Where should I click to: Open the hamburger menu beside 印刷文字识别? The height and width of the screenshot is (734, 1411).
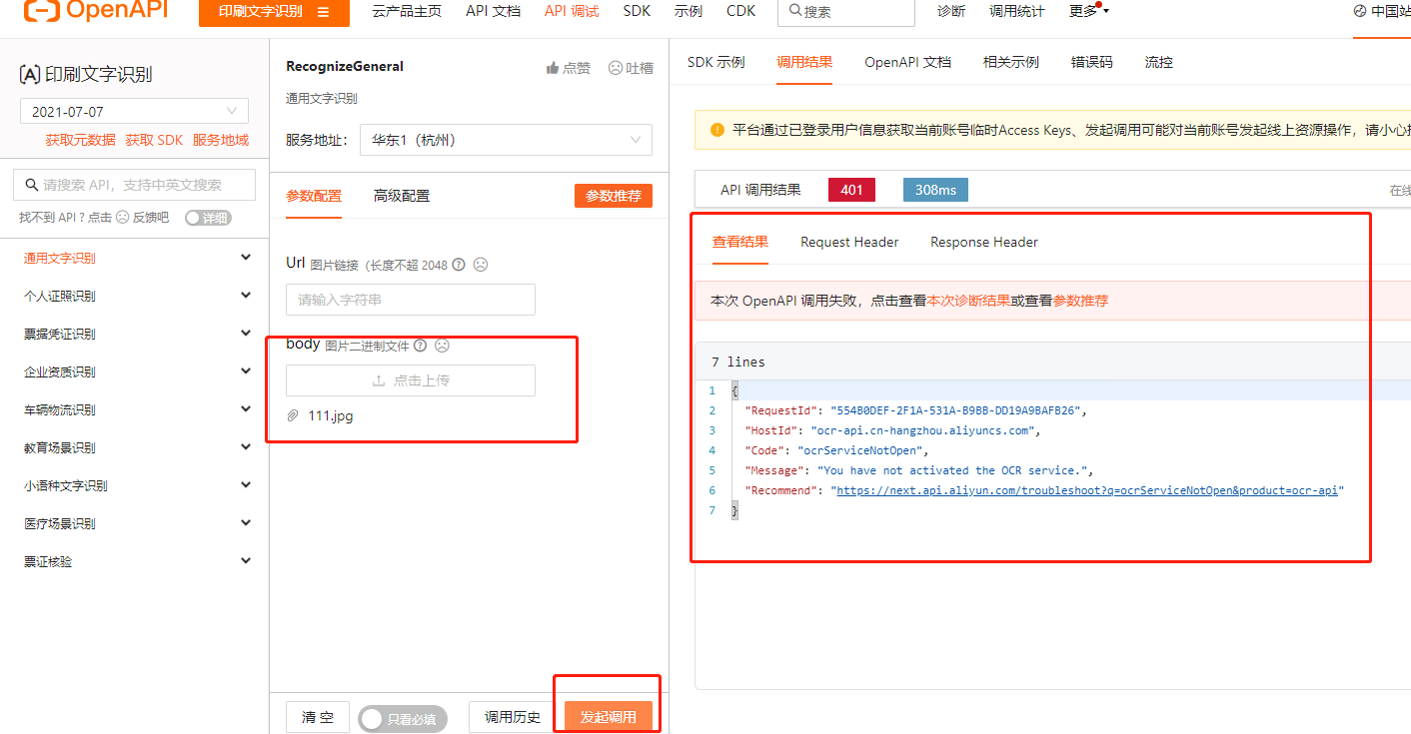323,12
